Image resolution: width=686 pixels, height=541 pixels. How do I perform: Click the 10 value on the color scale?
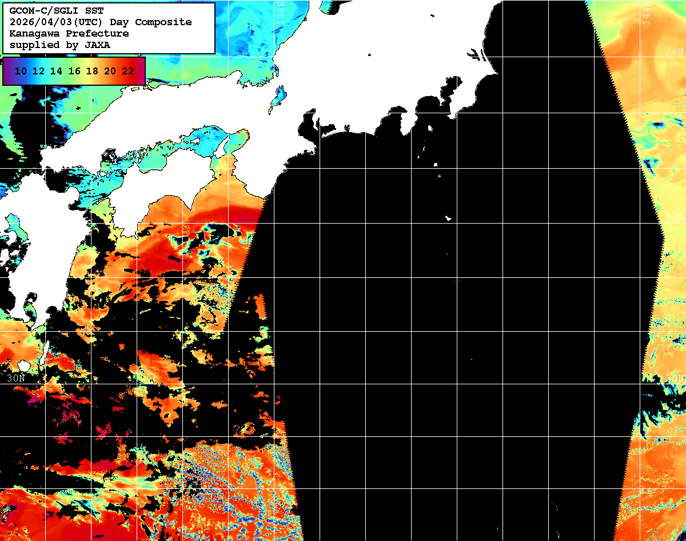(21, 71)
